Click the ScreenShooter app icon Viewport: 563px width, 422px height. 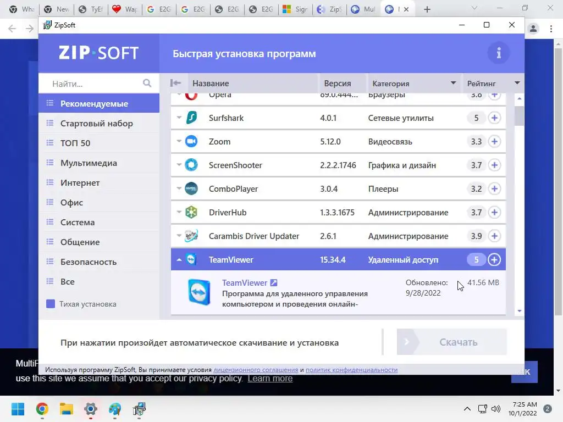[191, 165]
